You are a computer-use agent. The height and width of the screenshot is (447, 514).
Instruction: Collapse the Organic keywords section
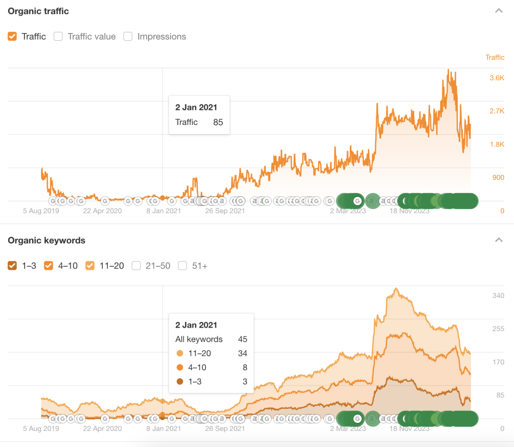(x=499, y=240)
